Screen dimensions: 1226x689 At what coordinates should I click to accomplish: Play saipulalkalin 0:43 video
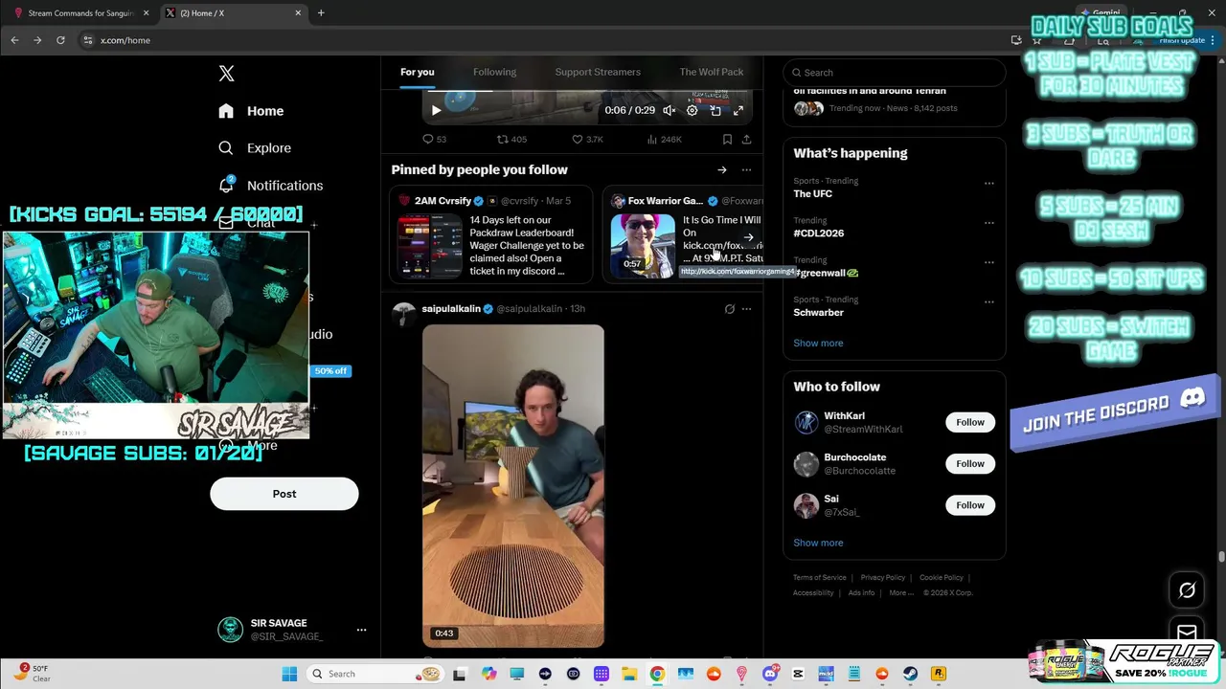pyautogui.click(x=512, y=486)
